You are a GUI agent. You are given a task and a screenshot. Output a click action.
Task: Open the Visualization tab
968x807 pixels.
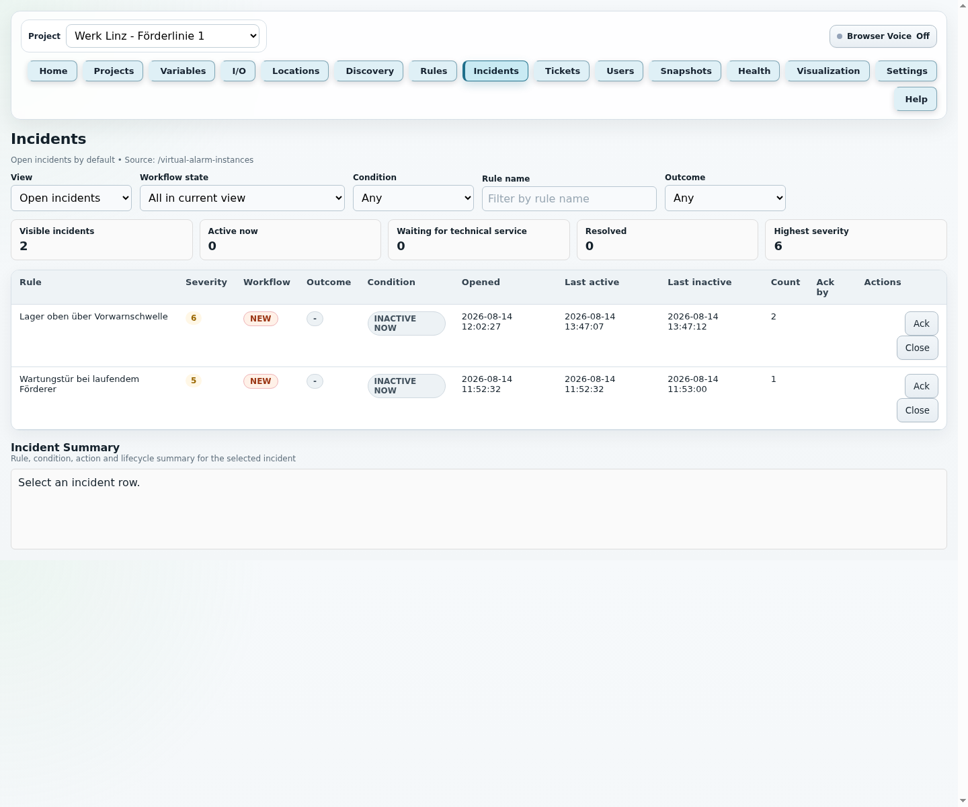click(828, 71)
